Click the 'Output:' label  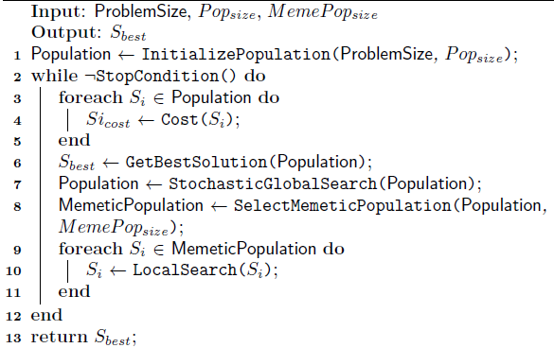point(66,33)
